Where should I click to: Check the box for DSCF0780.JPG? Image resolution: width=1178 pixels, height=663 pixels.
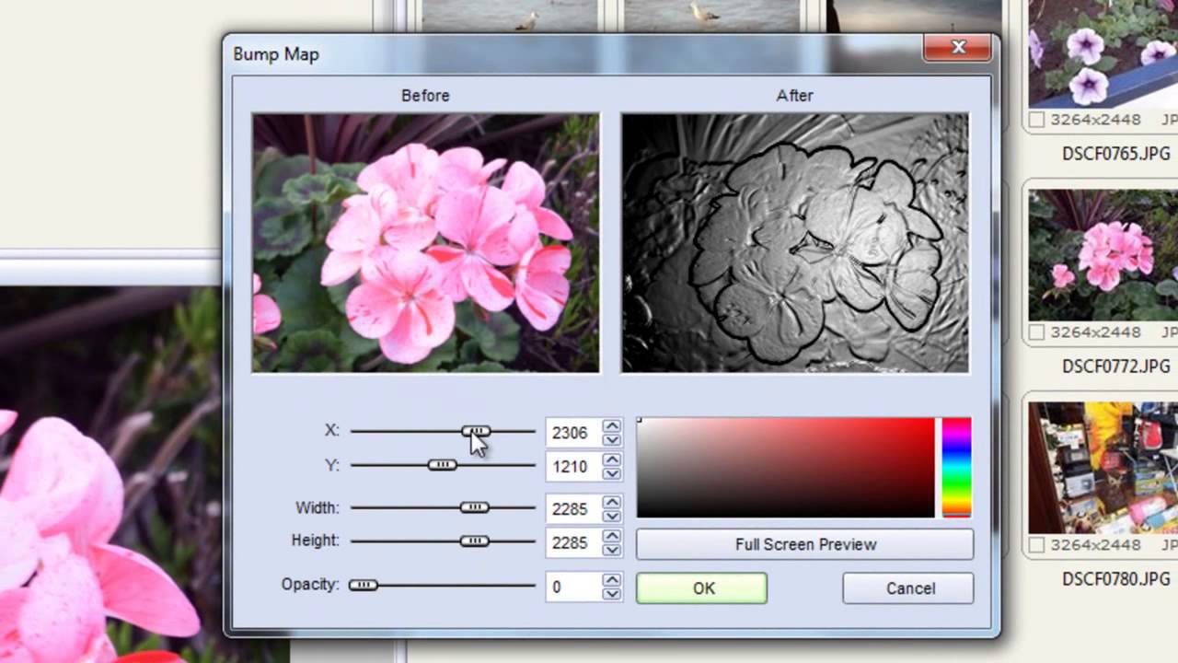[x=1036, y=546]
